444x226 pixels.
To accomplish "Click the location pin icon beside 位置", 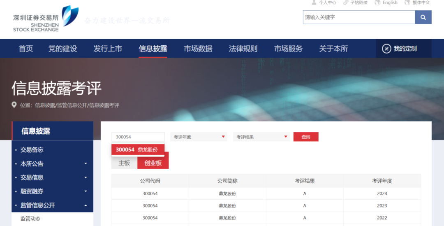I will pyautogui.click(x=14, y=105).
